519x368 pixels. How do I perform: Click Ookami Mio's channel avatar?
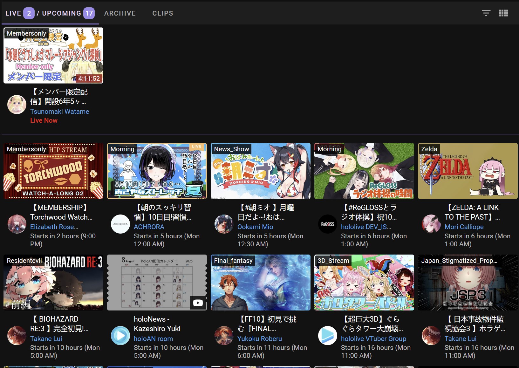(x=224, y=224)
